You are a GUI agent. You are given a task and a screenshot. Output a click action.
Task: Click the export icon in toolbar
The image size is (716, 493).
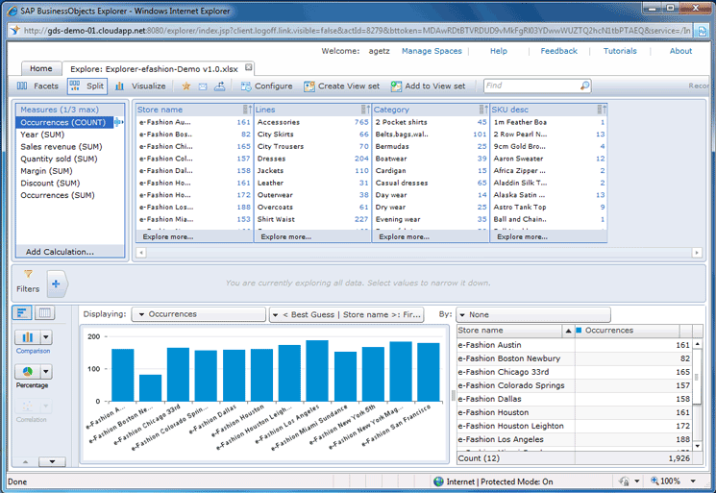pyautogui.click(x=220, y=86)
